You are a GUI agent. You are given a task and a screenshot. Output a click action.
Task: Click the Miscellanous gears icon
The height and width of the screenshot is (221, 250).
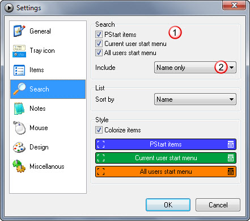pyautogui.click(x=19, y=166)
